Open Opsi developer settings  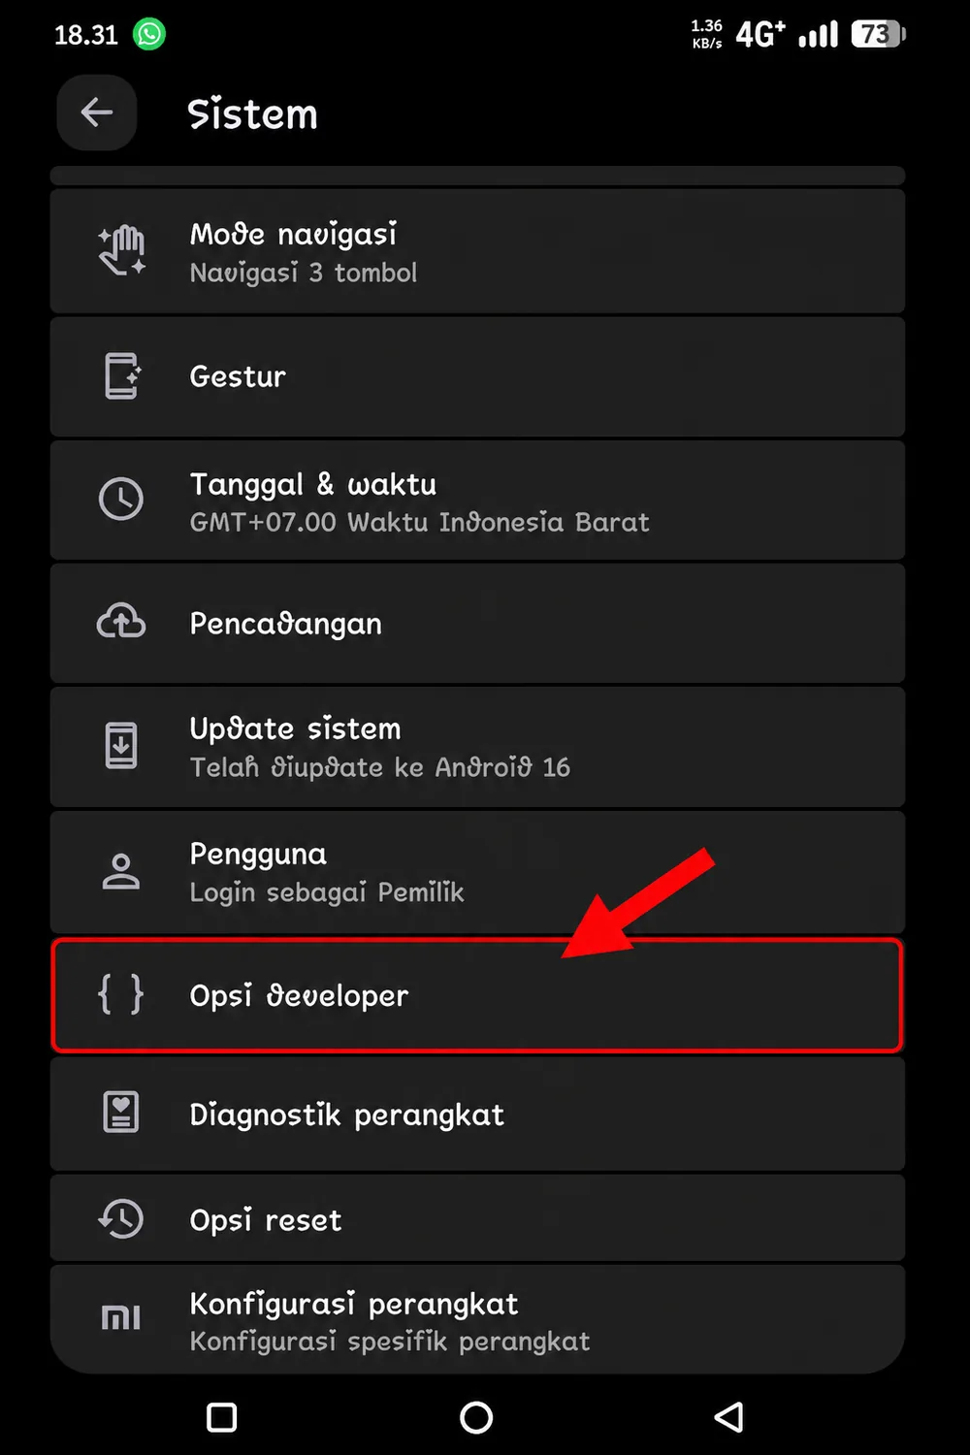tap(477, 995)
